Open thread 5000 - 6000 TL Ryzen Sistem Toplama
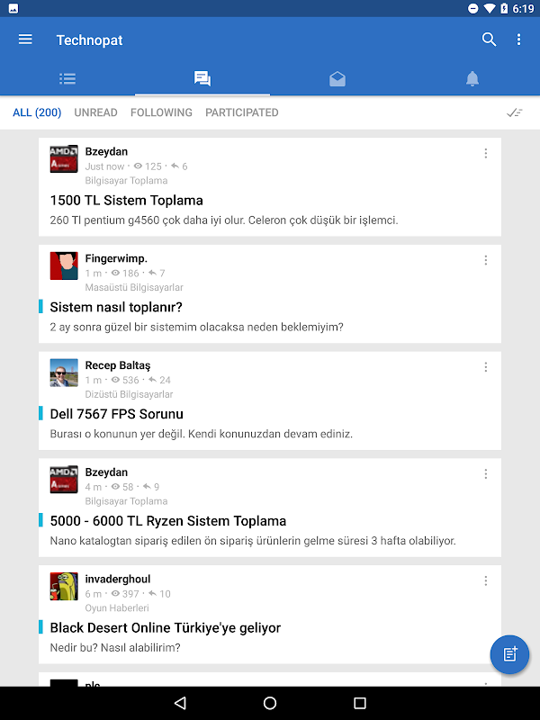The image size is (540, 720). pyautogui.click(x=168, y=521)
